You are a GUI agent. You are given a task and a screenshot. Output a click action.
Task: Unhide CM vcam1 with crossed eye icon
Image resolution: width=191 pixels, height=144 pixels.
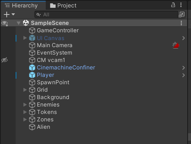coord(4,60)
